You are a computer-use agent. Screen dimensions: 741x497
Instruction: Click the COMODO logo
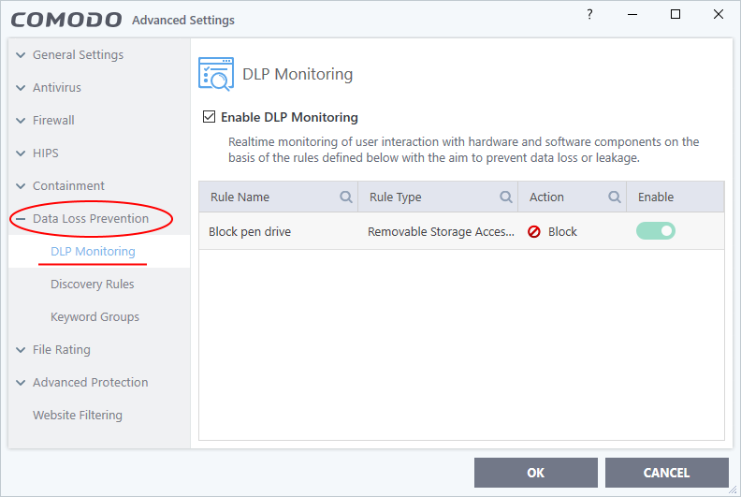coord(66,20)
